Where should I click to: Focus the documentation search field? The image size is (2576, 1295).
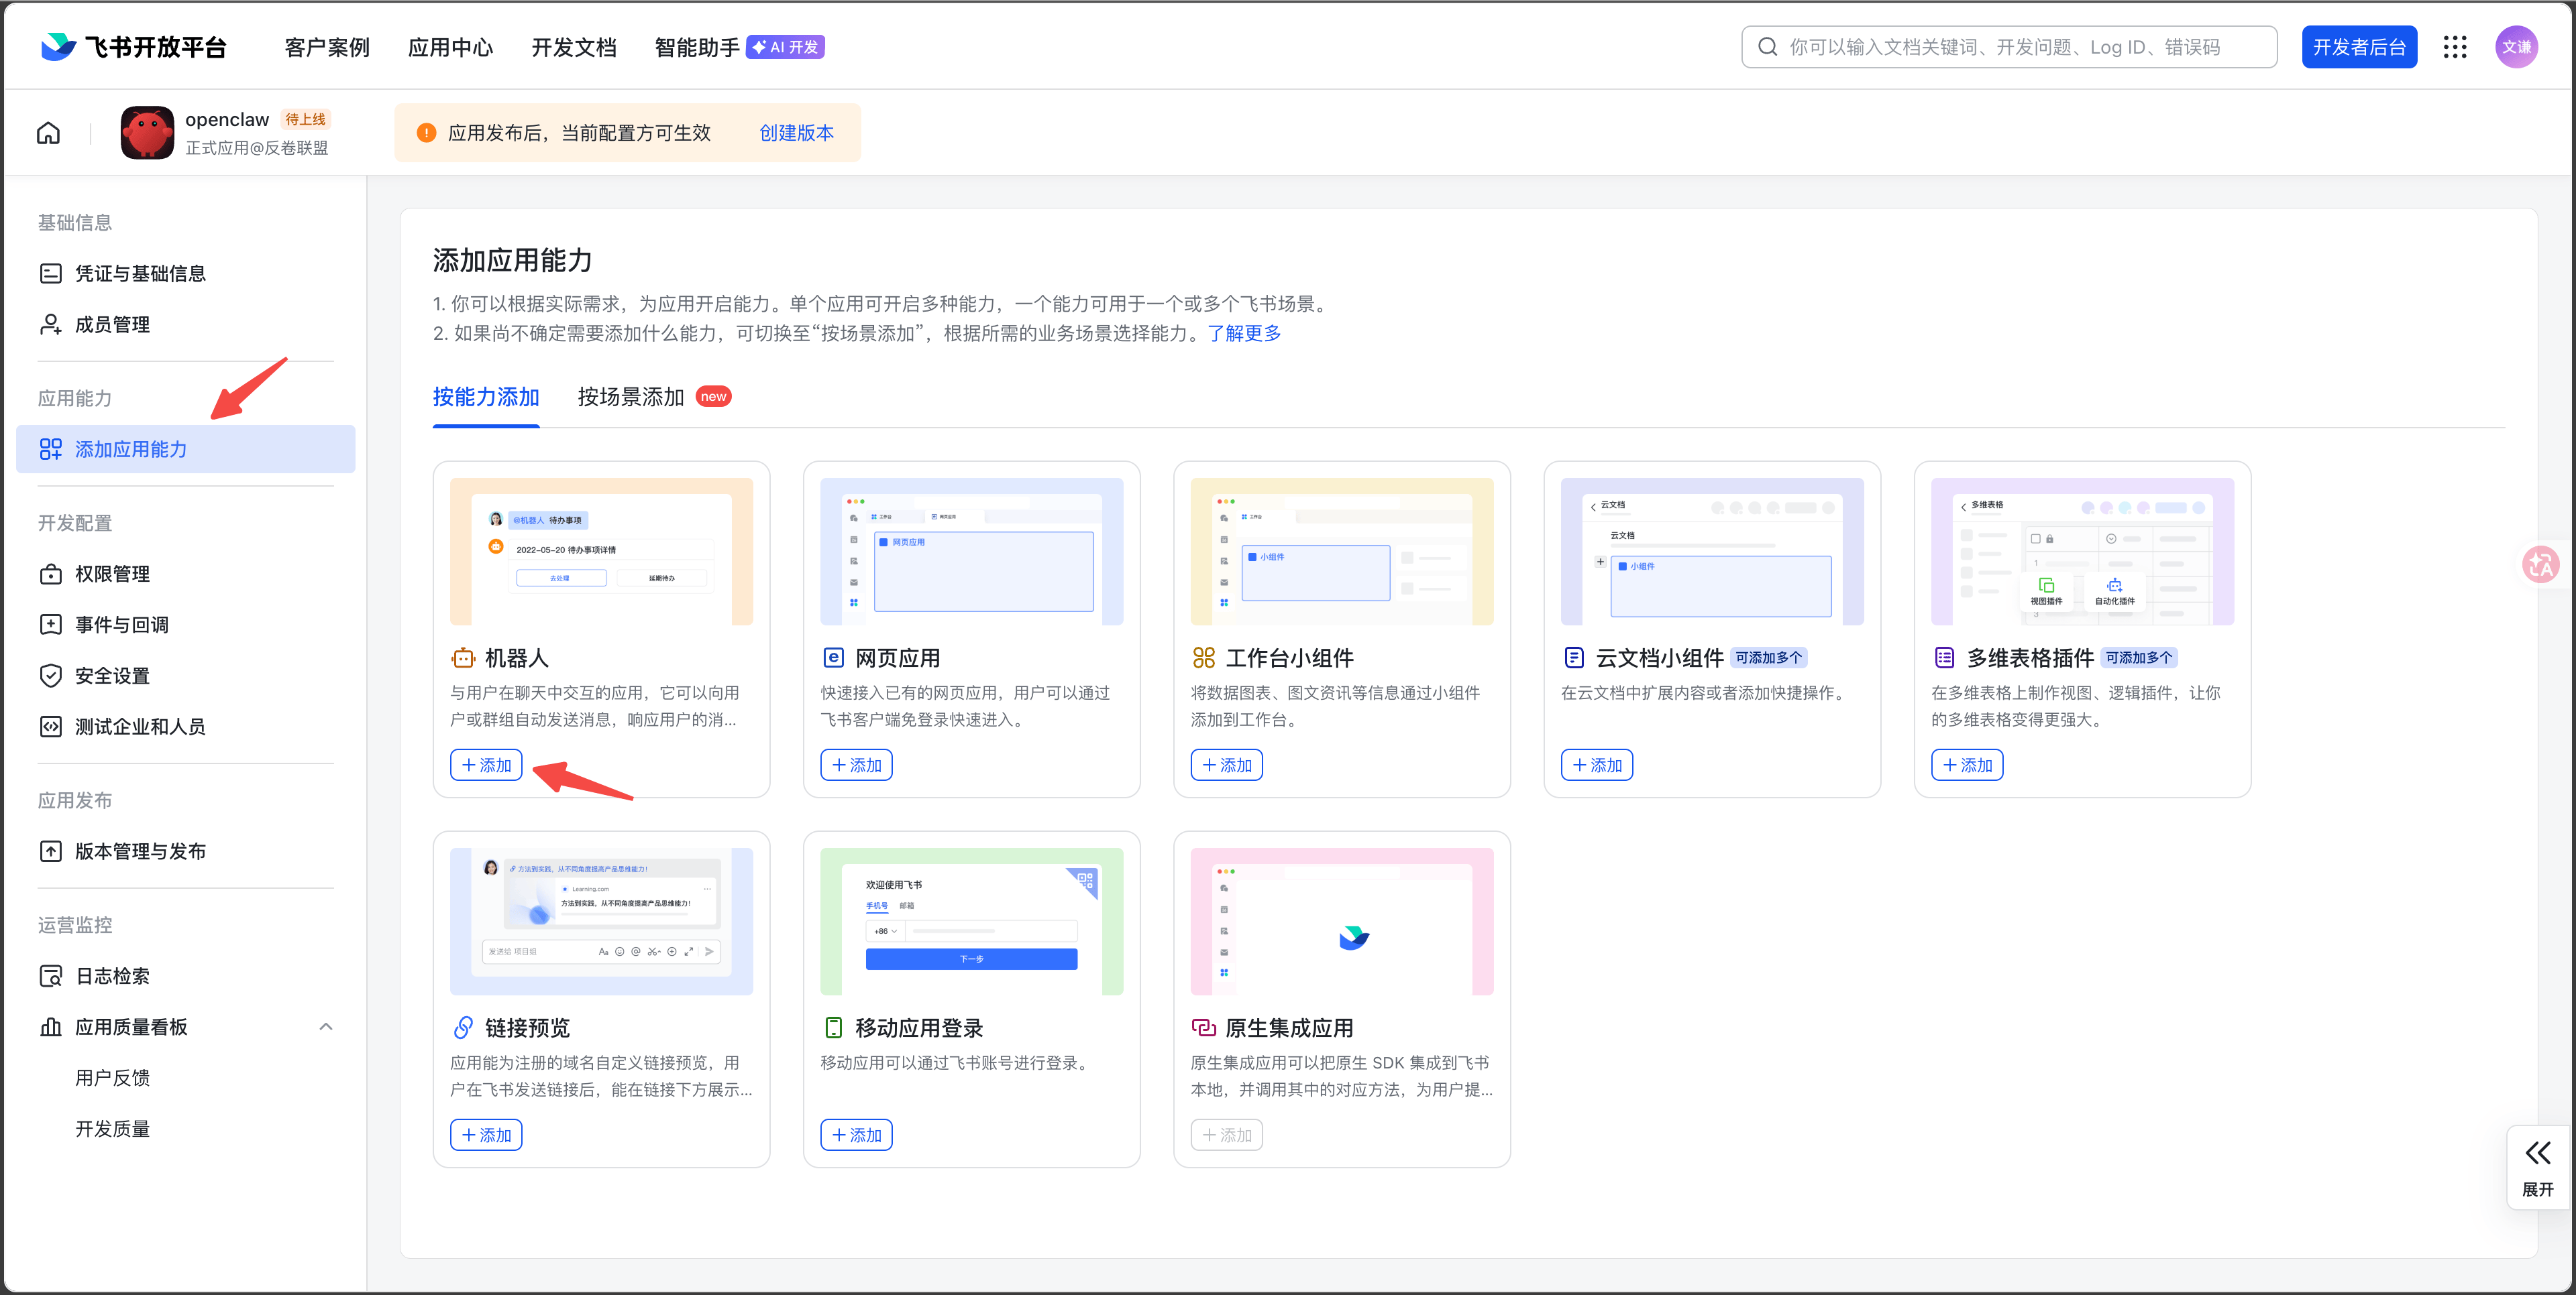point(2009,47)
